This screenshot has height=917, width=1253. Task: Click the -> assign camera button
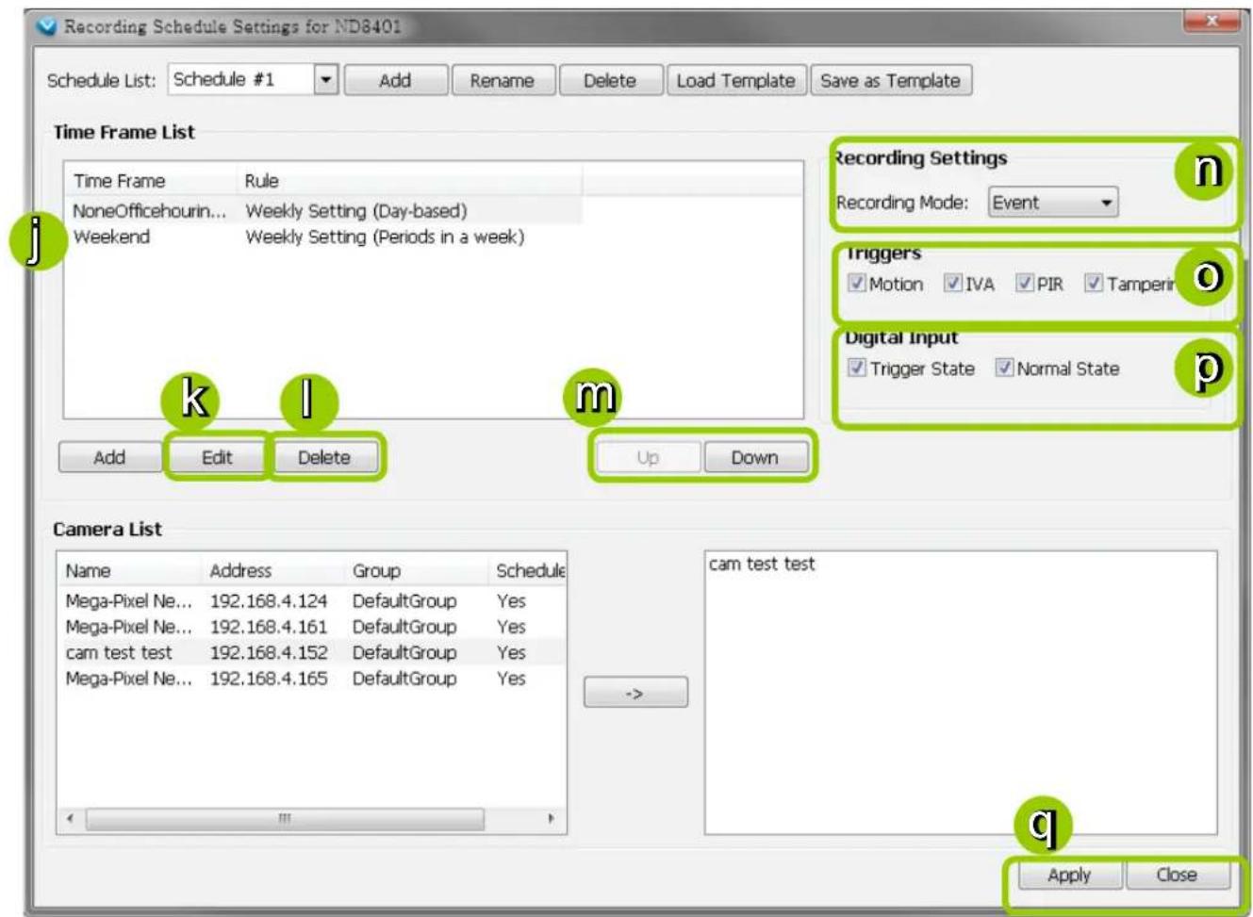click(x=635, y=693)
